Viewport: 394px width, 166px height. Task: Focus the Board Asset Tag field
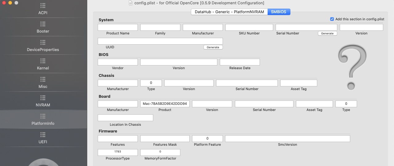click(x=314, y=104)
